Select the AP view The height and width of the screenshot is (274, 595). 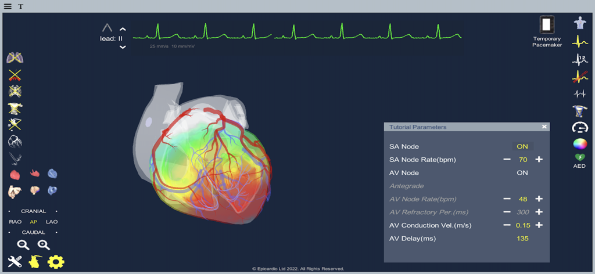click(x=33, y=222)
